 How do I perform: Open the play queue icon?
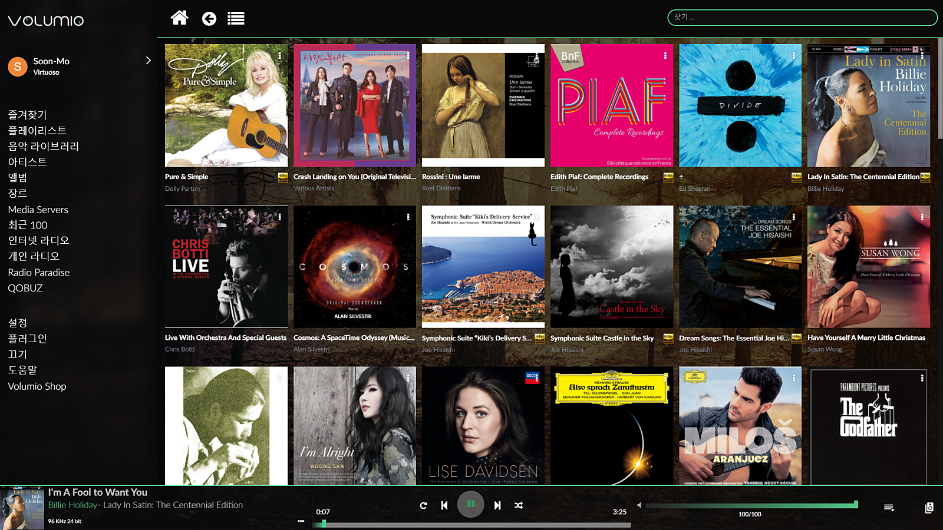pyautogui.click(x=889, y=508)
